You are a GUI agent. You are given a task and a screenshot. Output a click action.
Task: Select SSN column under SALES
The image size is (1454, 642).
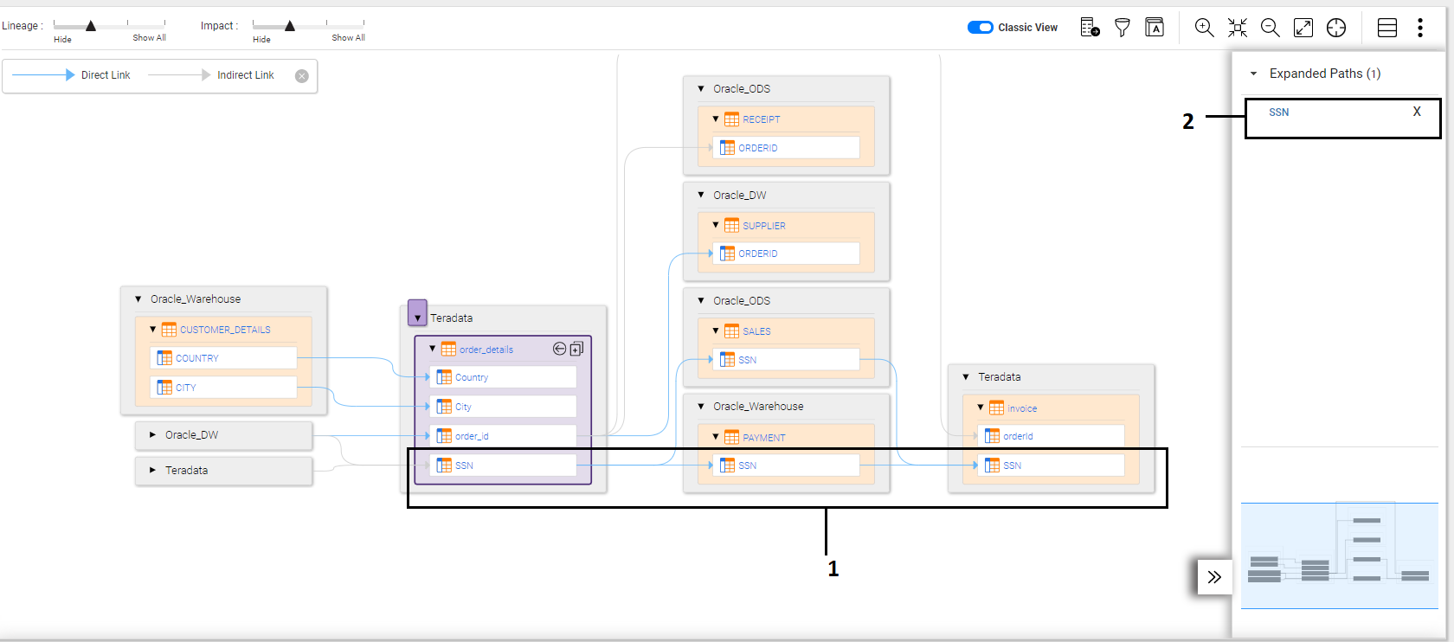pyautogui.click(x=786, y=360)
